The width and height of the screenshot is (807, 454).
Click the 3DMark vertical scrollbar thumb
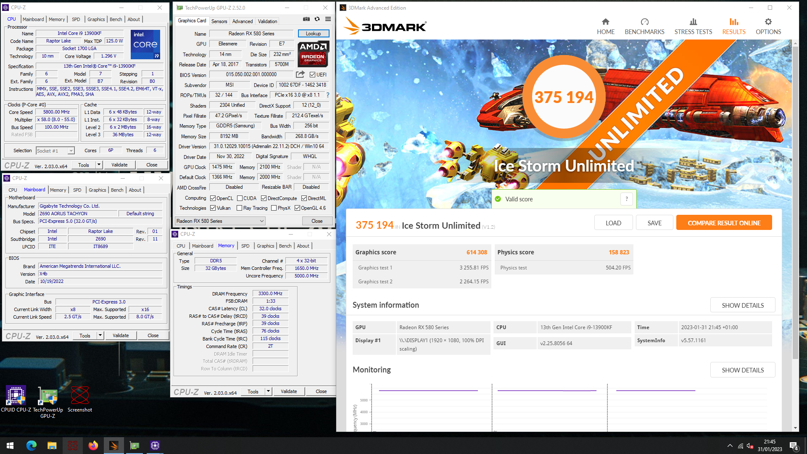click(795, 202)
